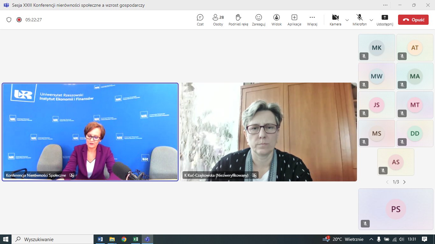Image resolution: width=435 pixels, height=244 pixels.
Task: Open title bar ellipsis settings menu
Action: pyautogui.click(x=386, y=5)
